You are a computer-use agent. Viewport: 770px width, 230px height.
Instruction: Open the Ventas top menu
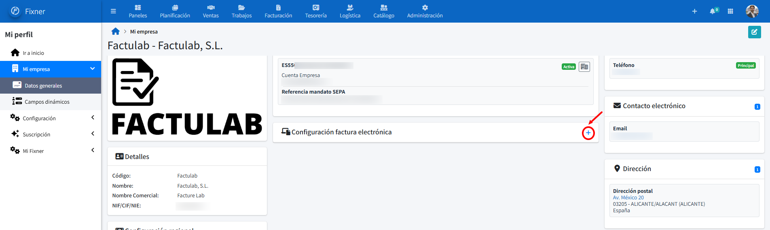point(211,11)
